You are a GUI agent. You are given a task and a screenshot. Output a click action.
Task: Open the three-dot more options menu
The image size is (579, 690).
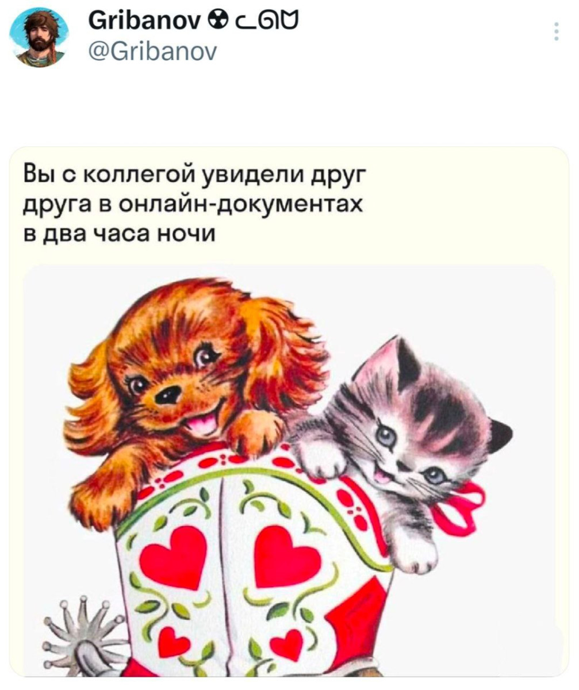(x=556, y=32)
